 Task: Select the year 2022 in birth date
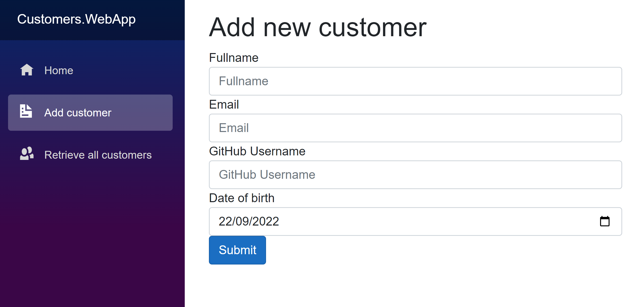pyautogui.click(x=265, y=222)
